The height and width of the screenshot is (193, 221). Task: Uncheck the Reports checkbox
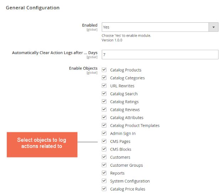[104, 173]
